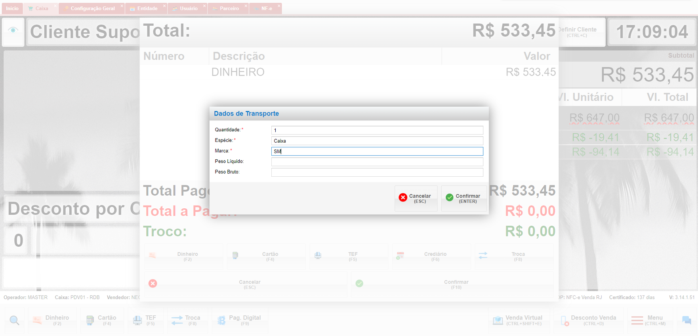
Task: Close the Entidade tab
Action: [164, 6]
